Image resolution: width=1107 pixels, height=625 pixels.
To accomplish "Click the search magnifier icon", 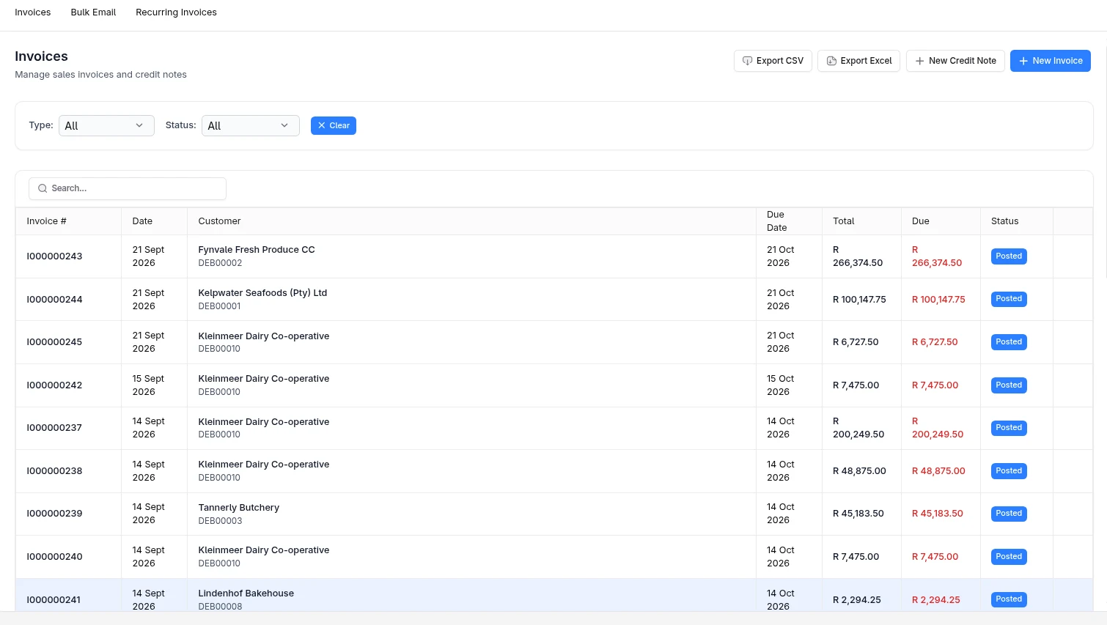I will (x=43, y=188).
